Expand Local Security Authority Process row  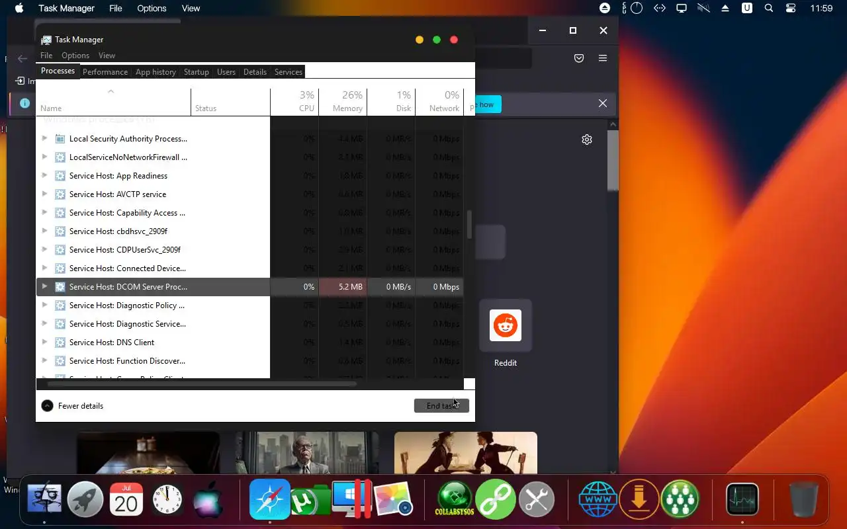click(44, 139)
